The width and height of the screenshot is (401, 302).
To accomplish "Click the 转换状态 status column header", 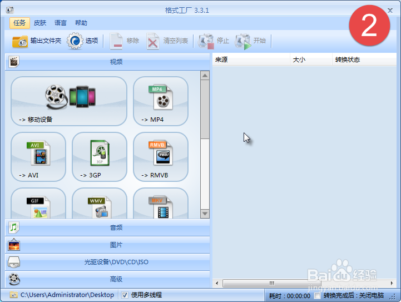I will click(x=364, y=60).
